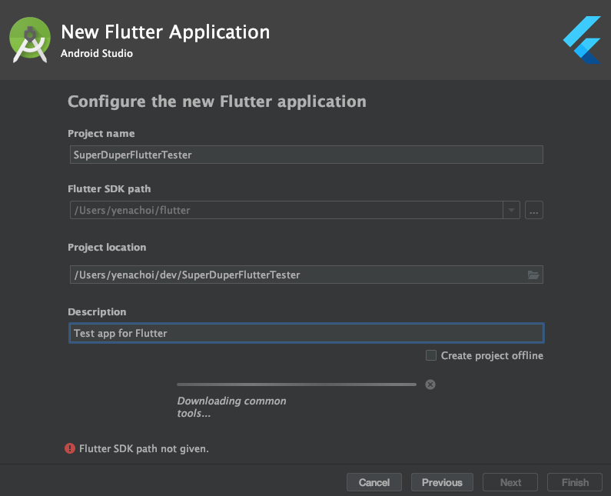Click the Flutter logo in header
Image resolution: width=611 pixels, height=496 pixels.
581,39
